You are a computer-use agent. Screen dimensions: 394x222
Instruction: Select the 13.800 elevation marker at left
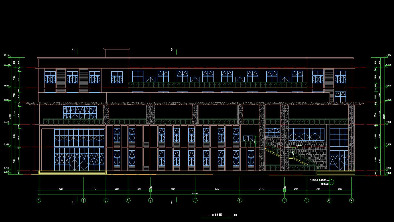click(x=7, y=100)
